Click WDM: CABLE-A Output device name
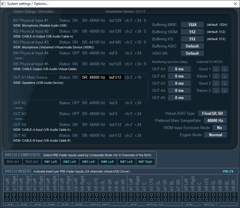 coord(43,36)
